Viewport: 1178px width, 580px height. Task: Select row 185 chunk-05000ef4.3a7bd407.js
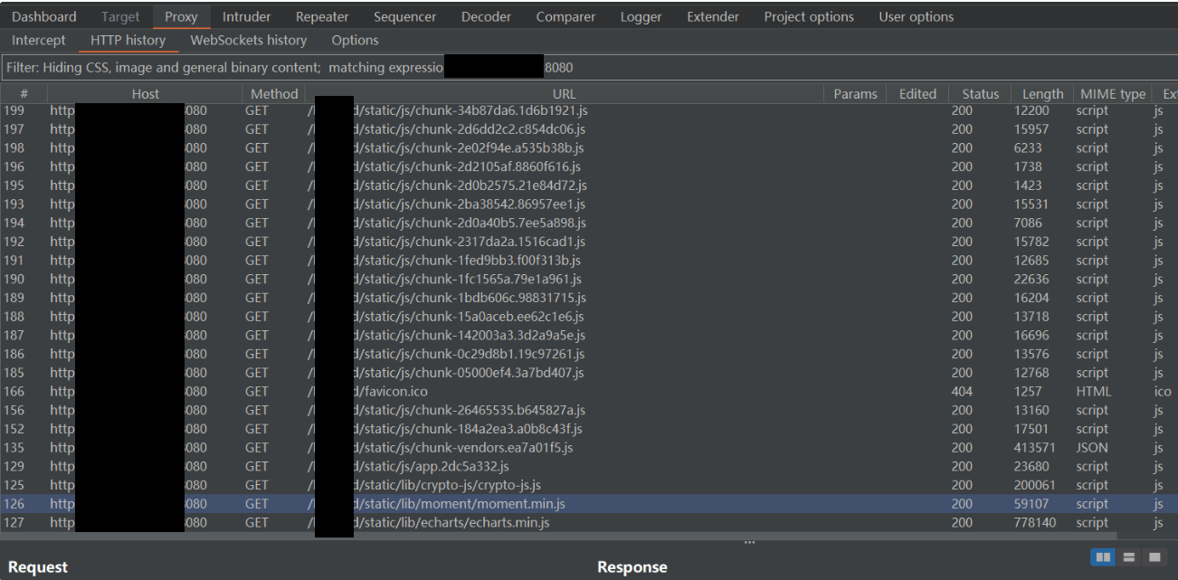(x=589, y=373)
